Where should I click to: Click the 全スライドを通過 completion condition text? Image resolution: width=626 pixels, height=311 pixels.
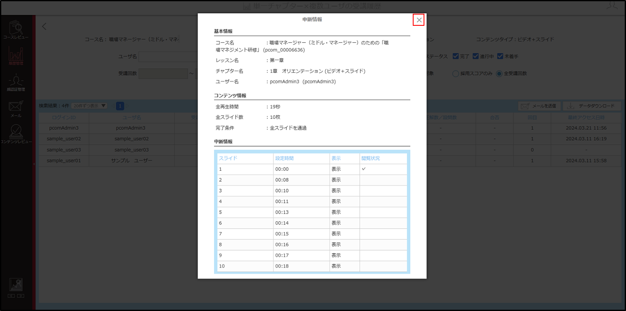tap(288, 128)
